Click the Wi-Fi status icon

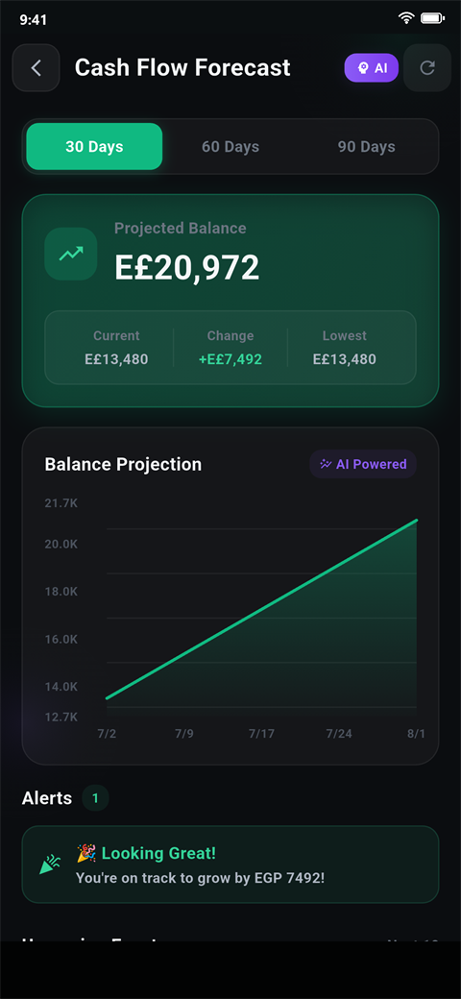pos(405,18)
